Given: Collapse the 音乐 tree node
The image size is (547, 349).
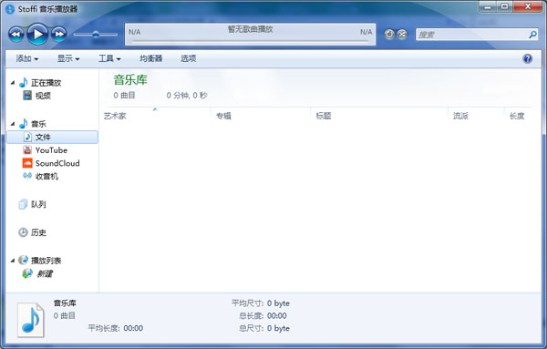Looking at the screenshot, I should (13, 124).
